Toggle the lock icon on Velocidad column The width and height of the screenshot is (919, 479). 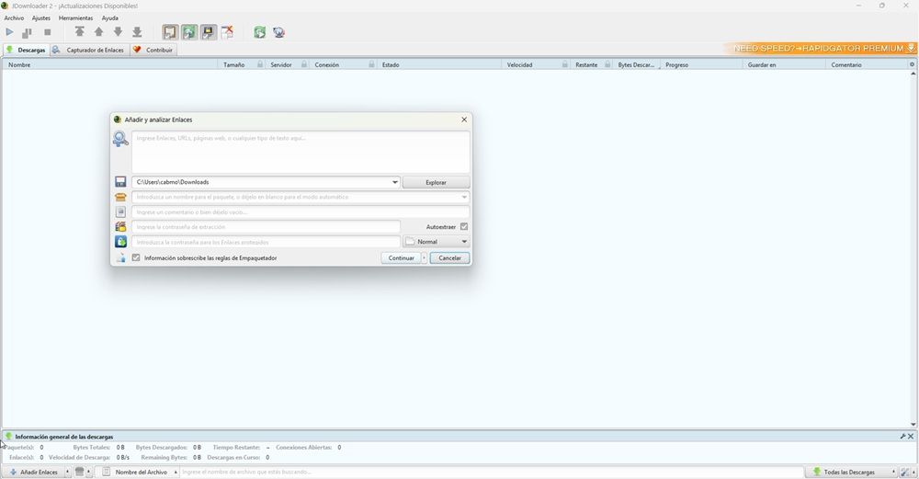565,64
